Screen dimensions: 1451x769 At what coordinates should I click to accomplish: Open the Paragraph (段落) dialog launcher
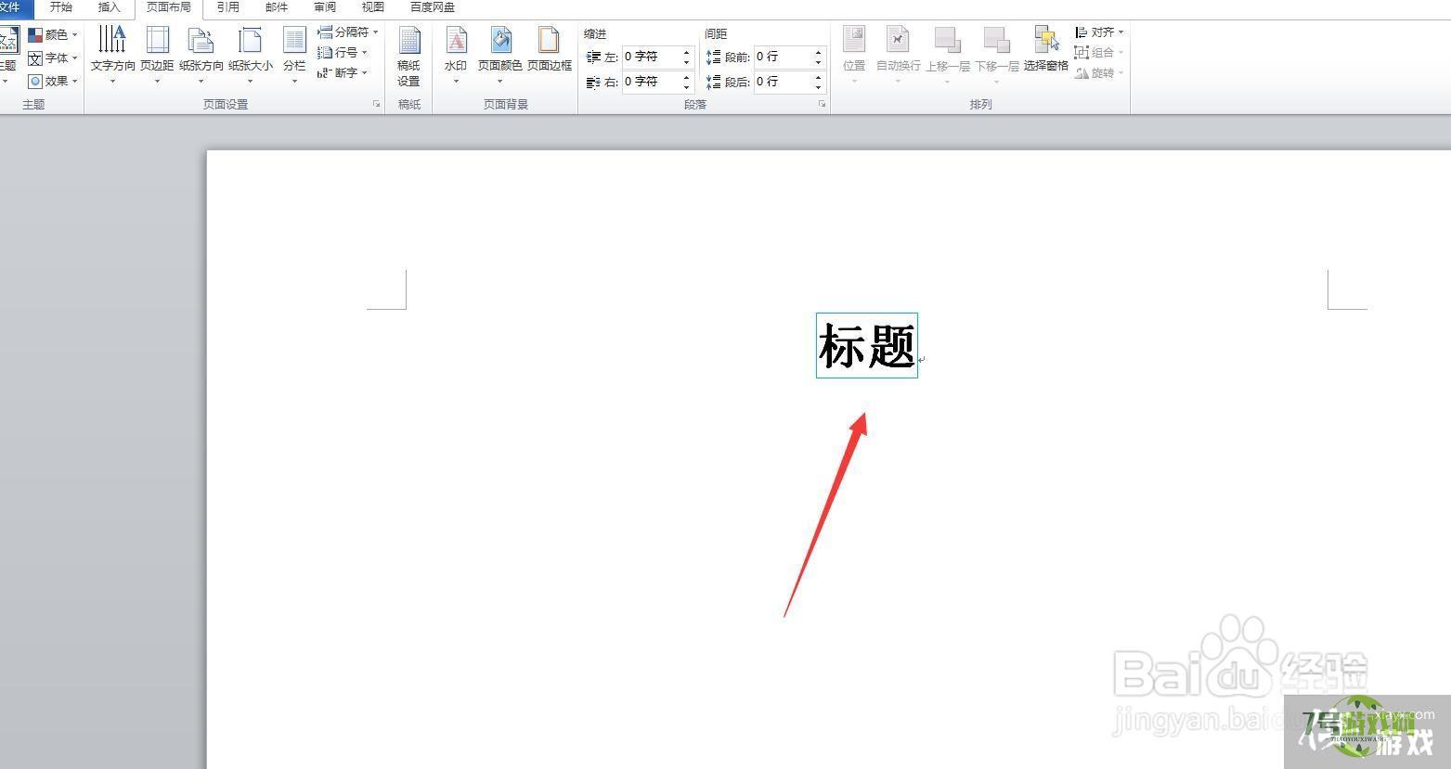823,105
